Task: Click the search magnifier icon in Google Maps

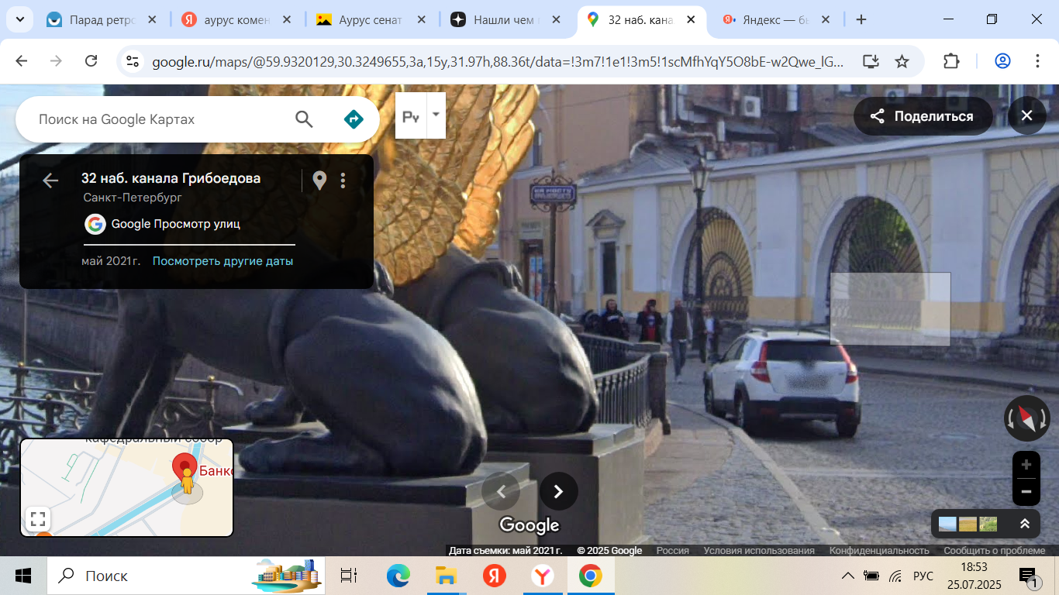Action: pos(304,119)
